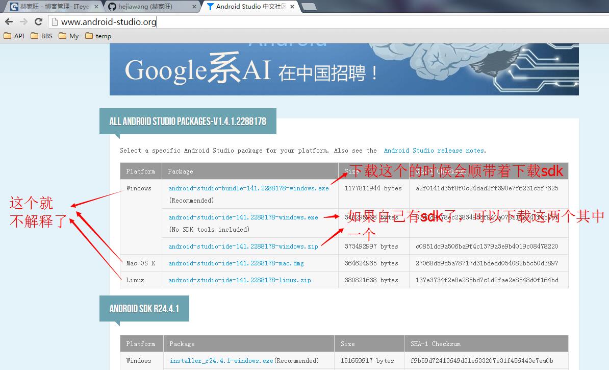The image size is (609, 370).
Task: Click the size 151659917 bytes
Action: pos(367,361)
